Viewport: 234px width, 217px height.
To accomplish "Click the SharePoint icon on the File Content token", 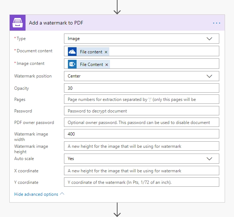I will point(72,65).
